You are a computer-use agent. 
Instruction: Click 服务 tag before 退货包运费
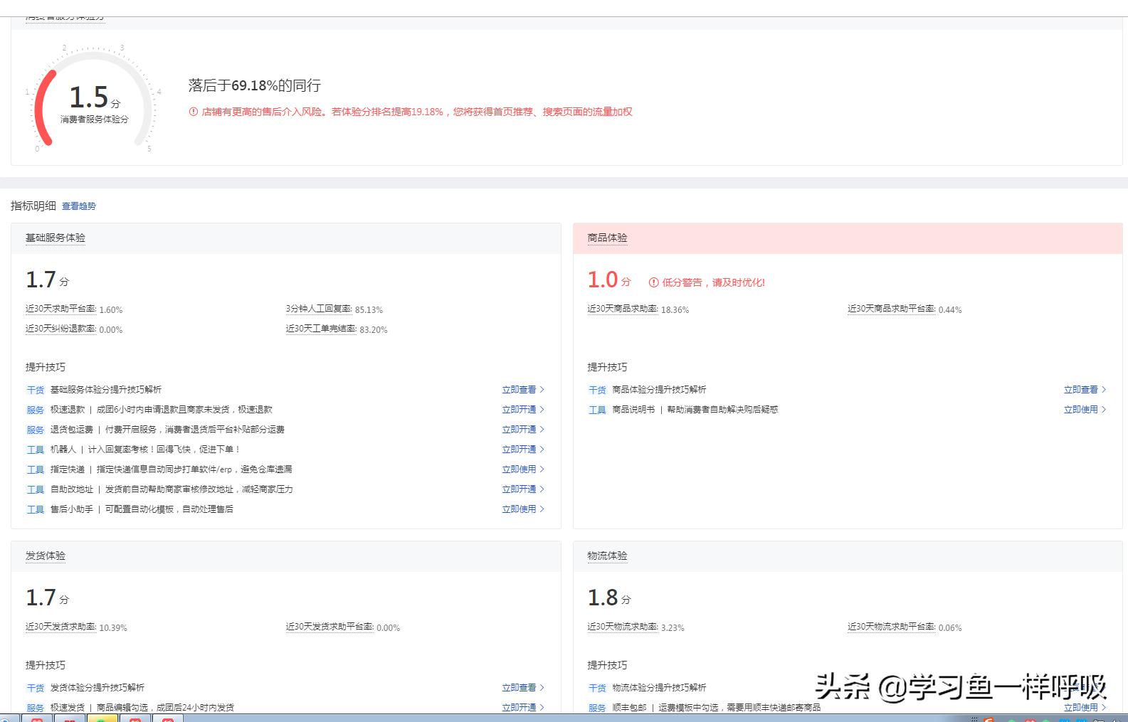pyautogui.click(x=36, y=430)
